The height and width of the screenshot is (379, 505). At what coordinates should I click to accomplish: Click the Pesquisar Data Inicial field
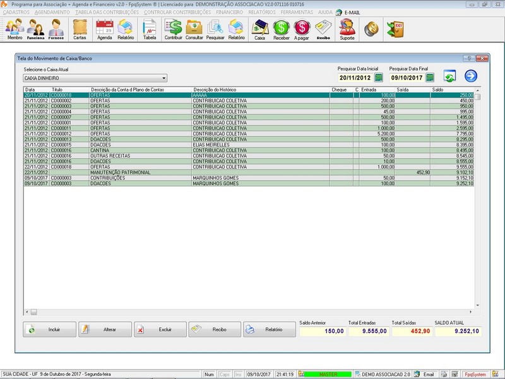[355, 78]
